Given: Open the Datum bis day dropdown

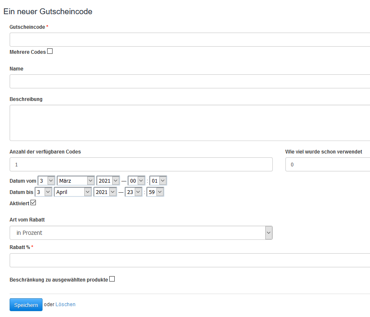Looking at the screenshot, I should tap(43, 191).
